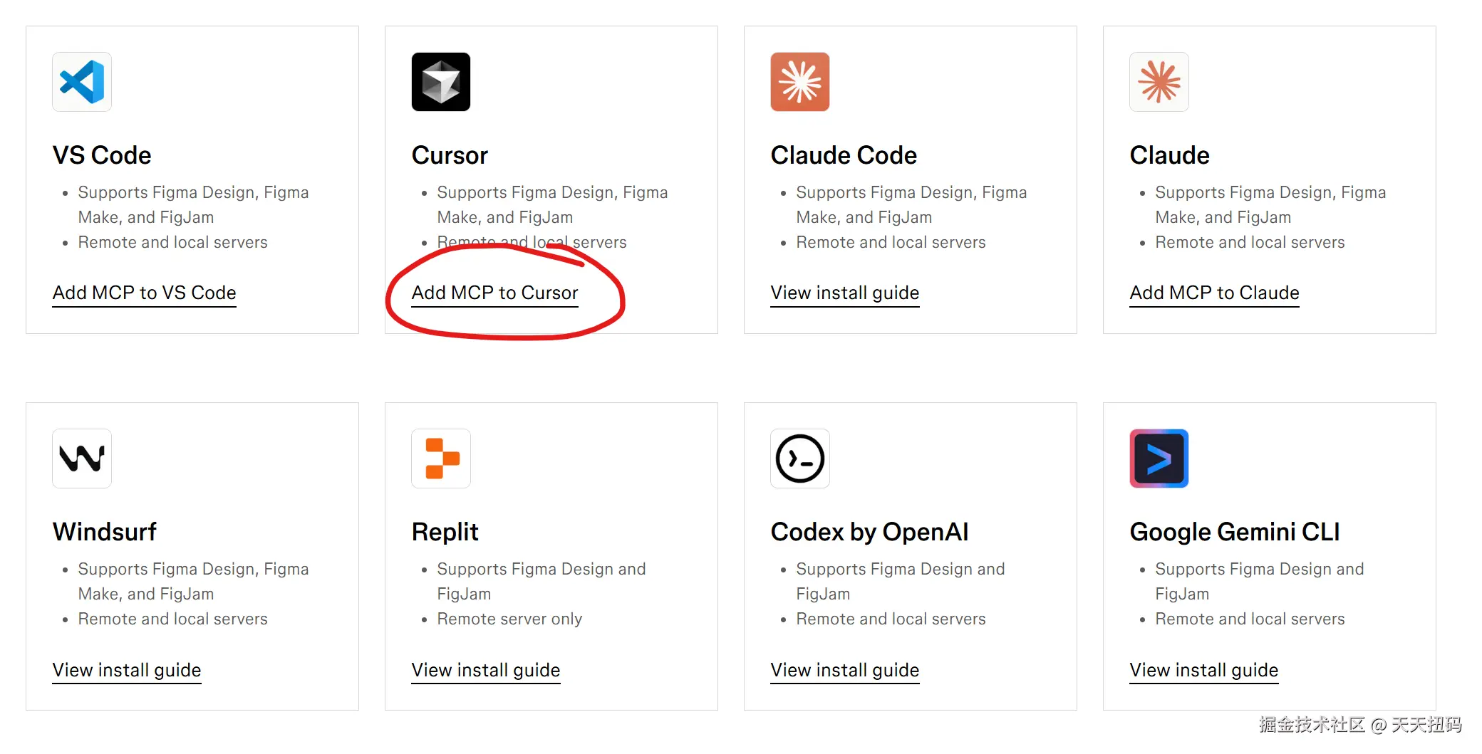
Task: Select the VS Code heading
Action: [x=102, y=155]
